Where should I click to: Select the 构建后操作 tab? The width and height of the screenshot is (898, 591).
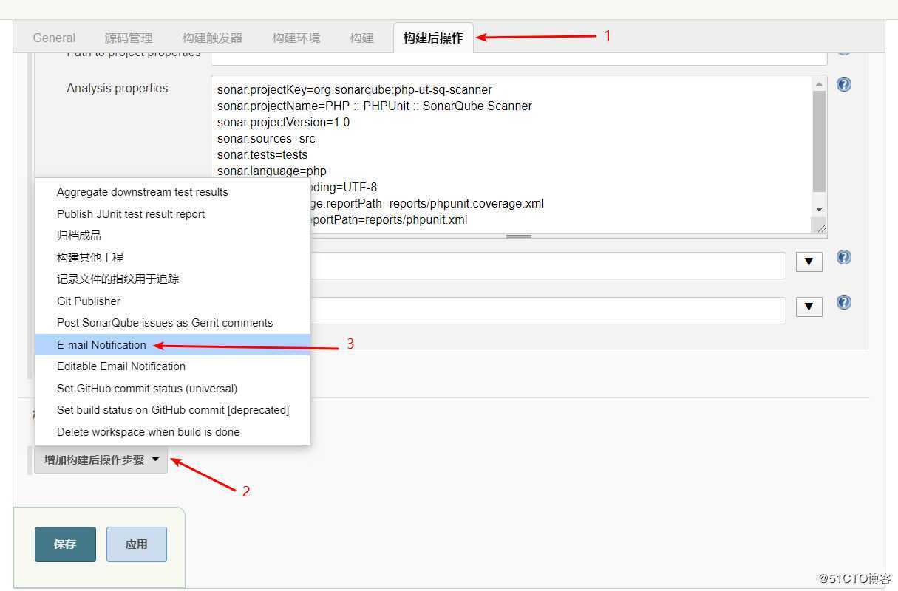point(433,38)
